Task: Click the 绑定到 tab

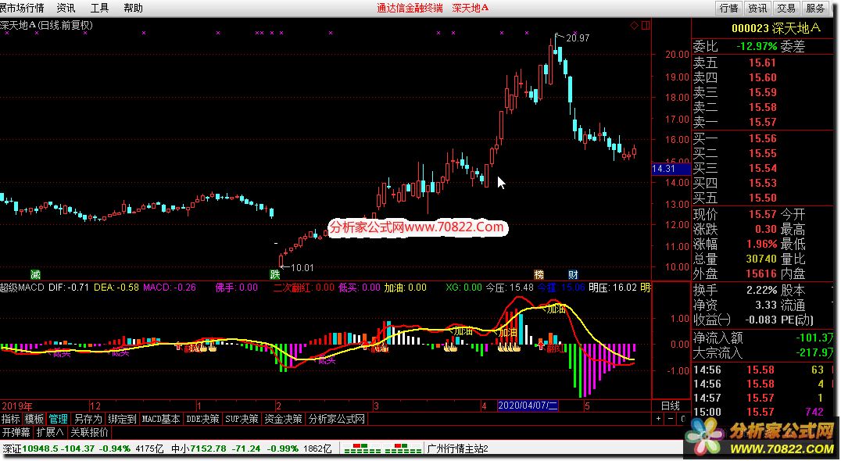Action: pyautogui.click(x=122, y=419)
